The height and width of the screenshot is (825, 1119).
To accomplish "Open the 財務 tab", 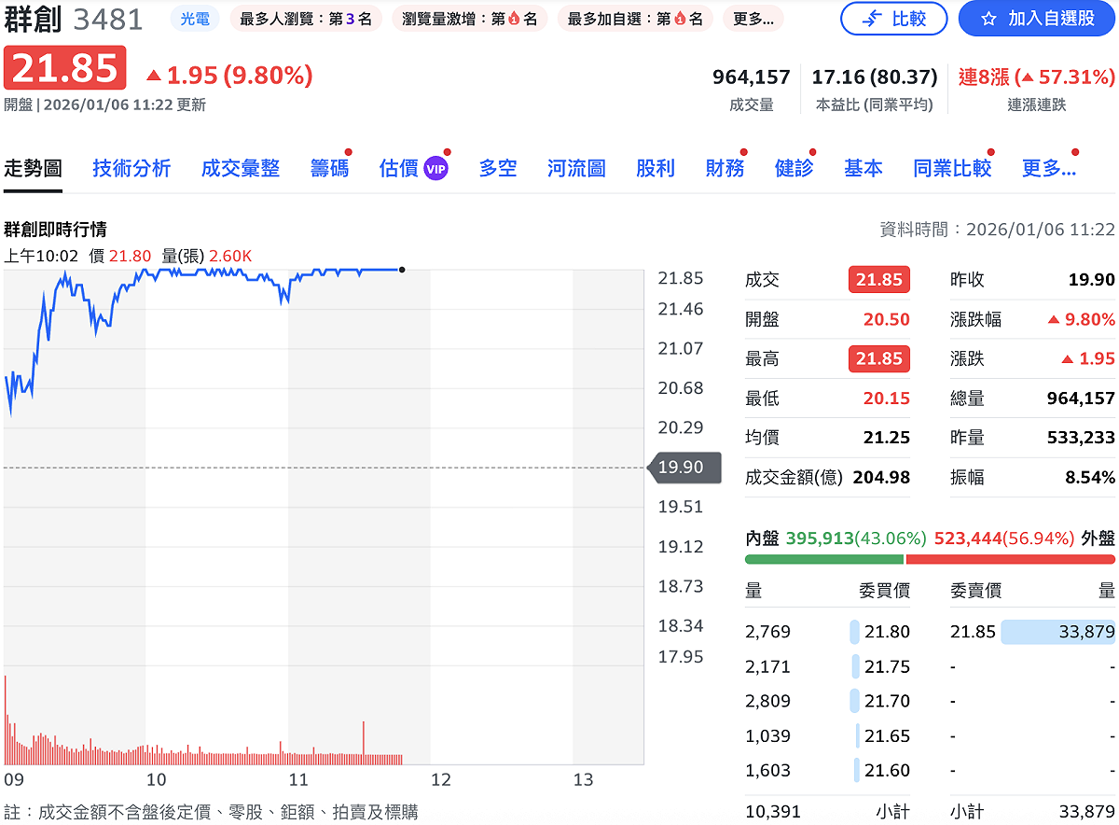I will point(725,168).
